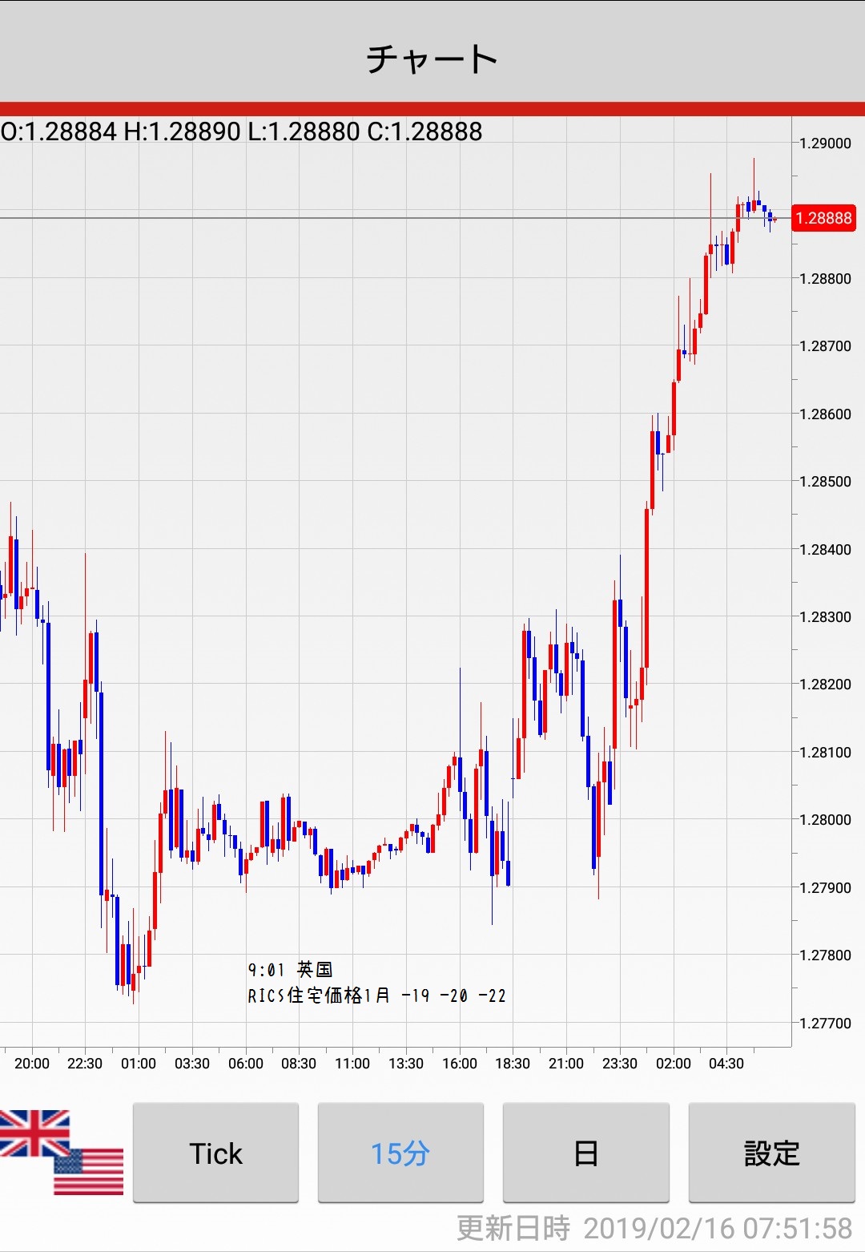Tap the RICS住宅価格 news annotation

[x=376, y=996]
